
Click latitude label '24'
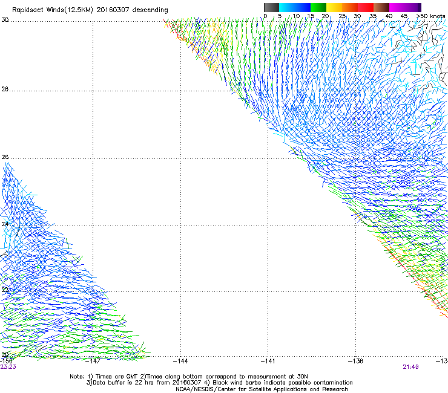(5, 224)
